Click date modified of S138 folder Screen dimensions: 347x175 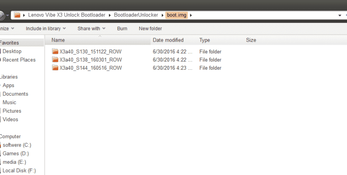tap(172, 60)
